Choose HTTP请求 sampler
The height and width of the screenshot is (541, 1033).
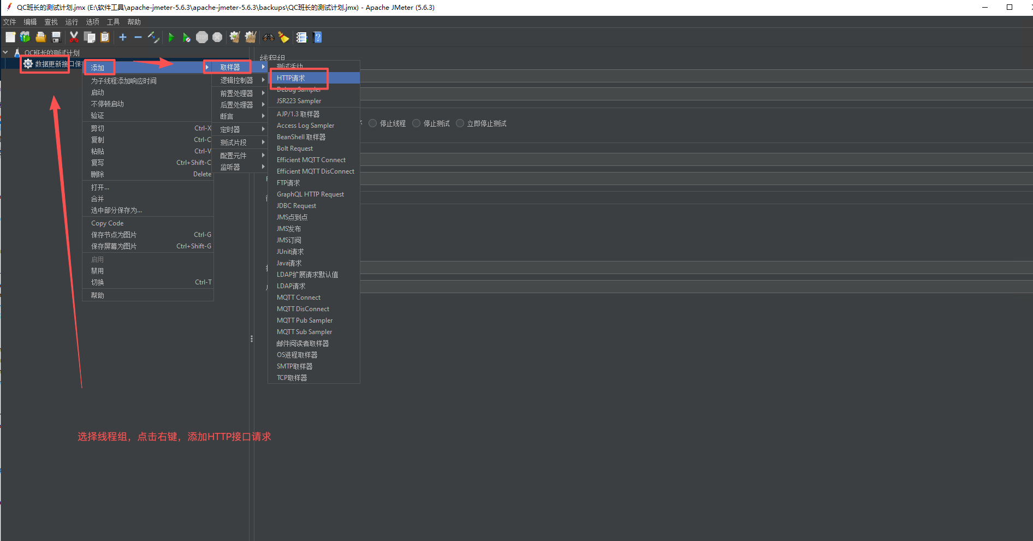(314, 78)
